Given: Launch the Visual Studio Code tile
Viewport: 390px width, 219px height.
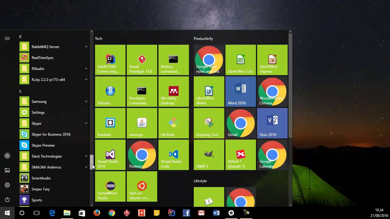Looking at the screenshot, I should point(174,155).
